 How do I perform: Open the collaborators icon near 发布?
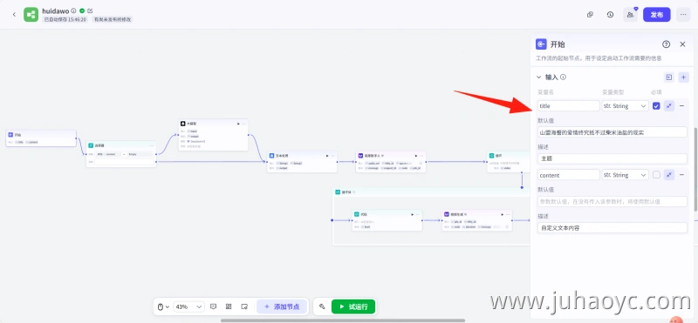point(630,15)
